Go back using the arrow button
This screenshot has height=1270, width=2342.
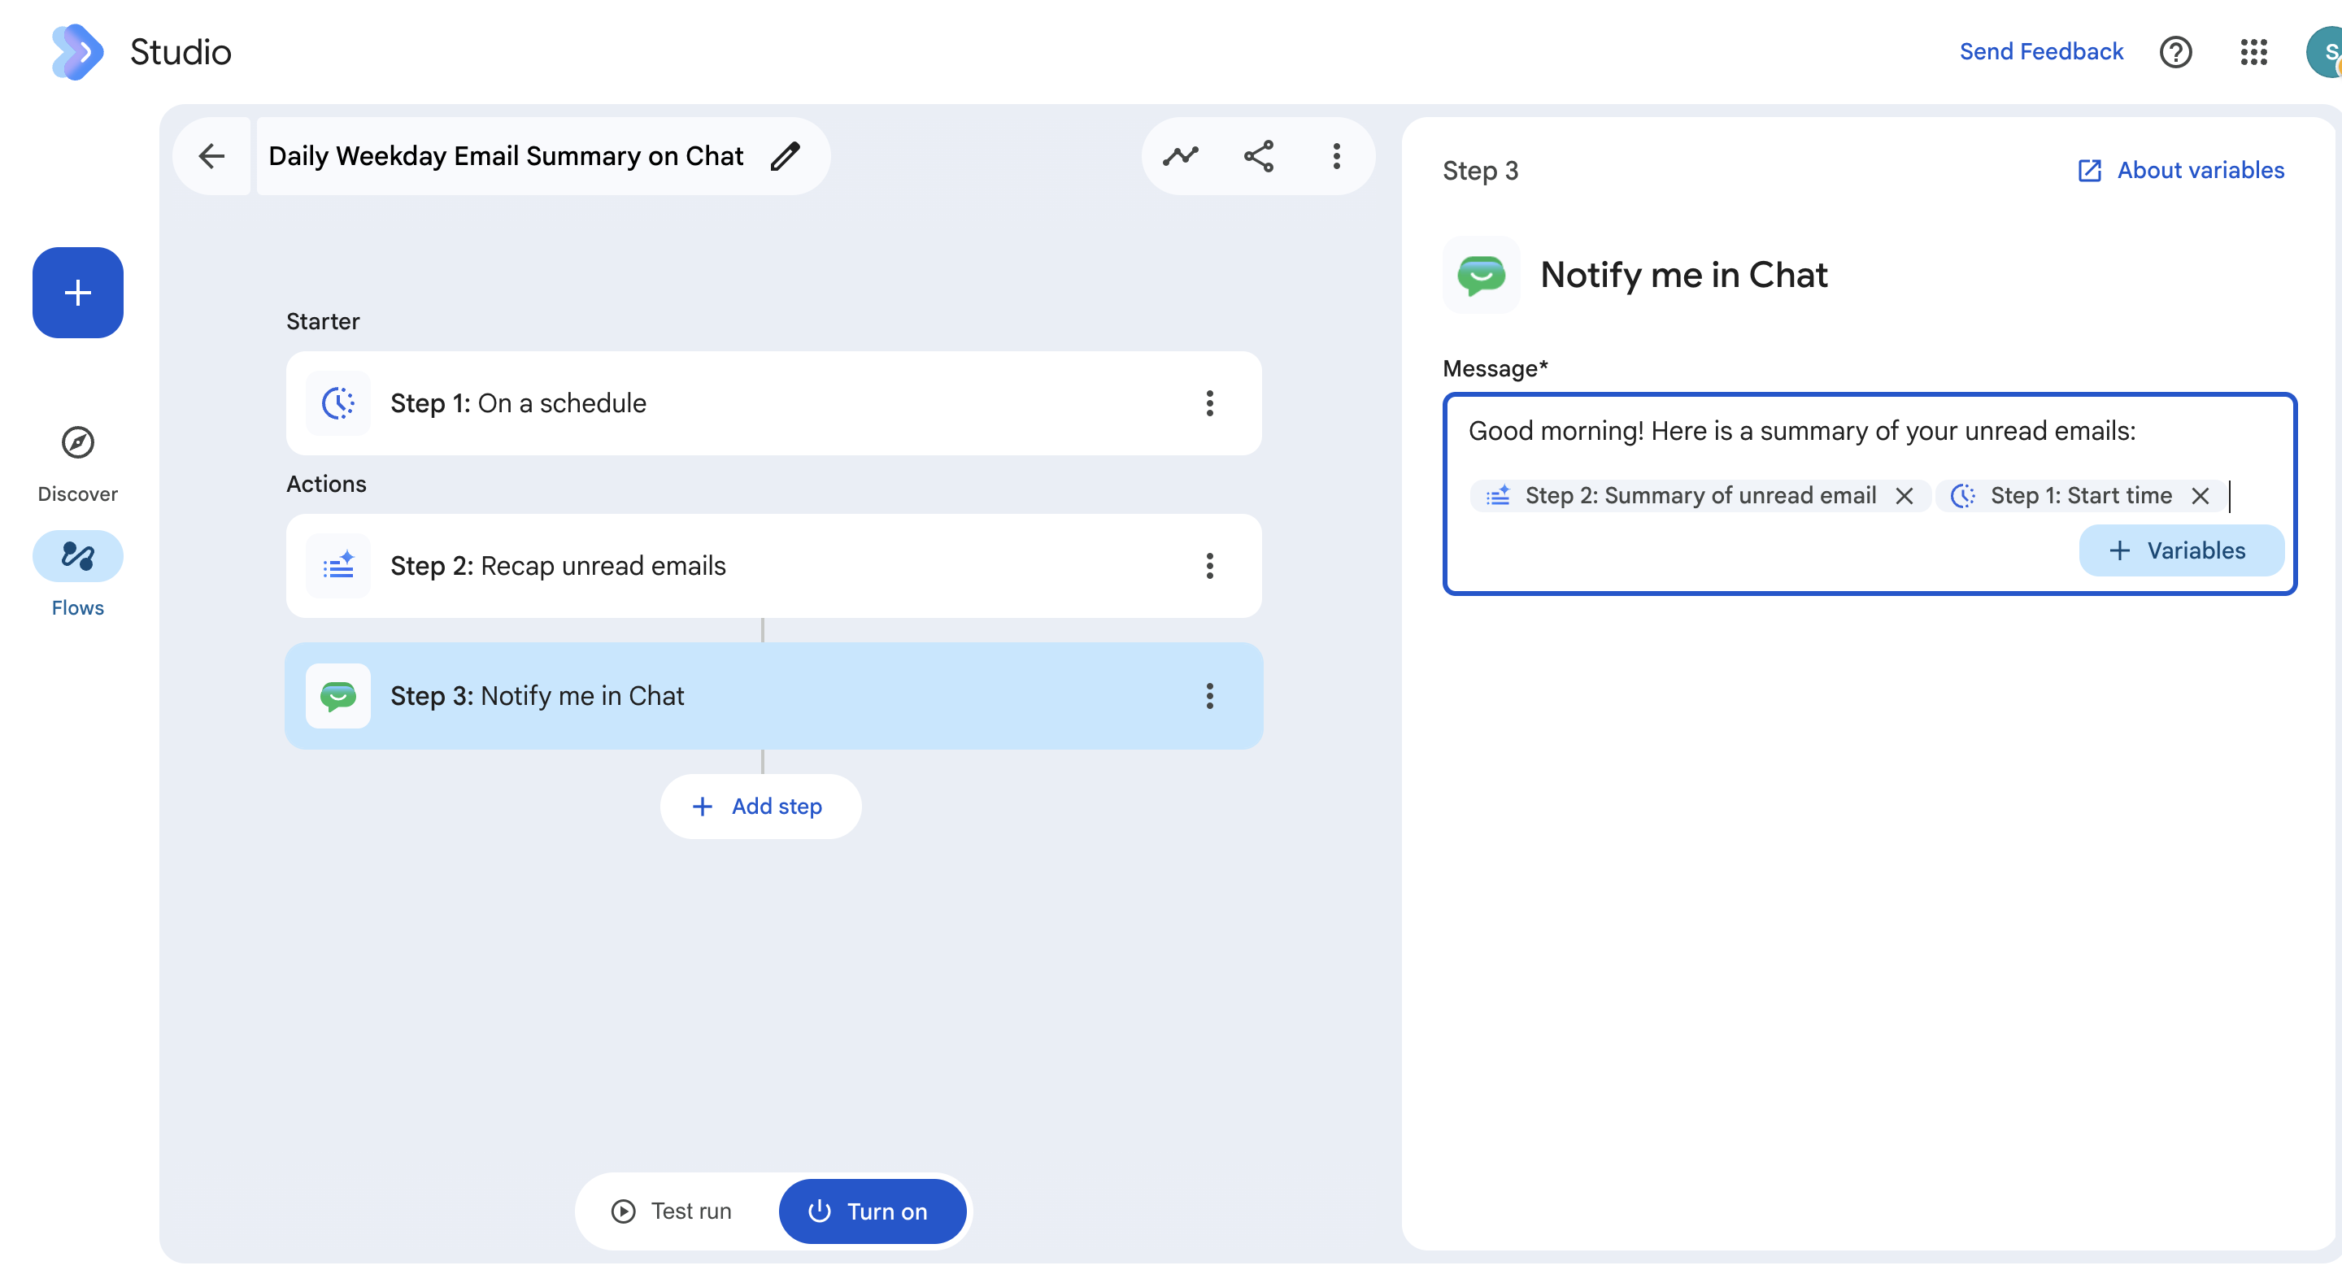point(211,155)
